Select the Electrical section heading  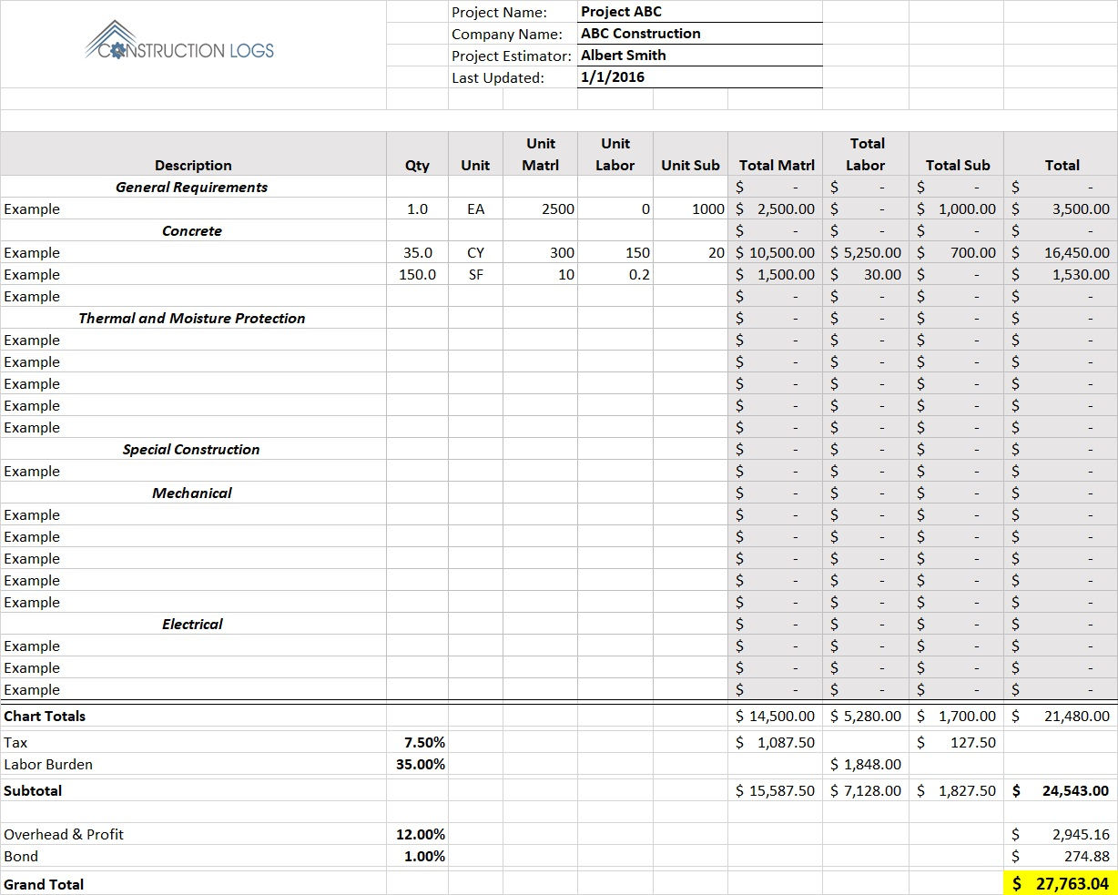click(x=193, y=624)
